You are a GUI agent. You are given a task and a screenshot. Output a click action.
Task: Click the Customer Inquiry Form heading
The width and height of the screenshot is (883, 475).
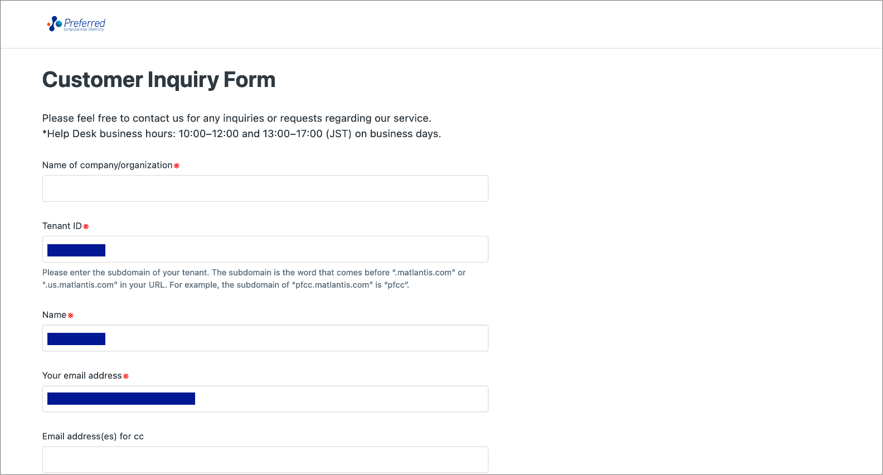[x=159, y=80]
